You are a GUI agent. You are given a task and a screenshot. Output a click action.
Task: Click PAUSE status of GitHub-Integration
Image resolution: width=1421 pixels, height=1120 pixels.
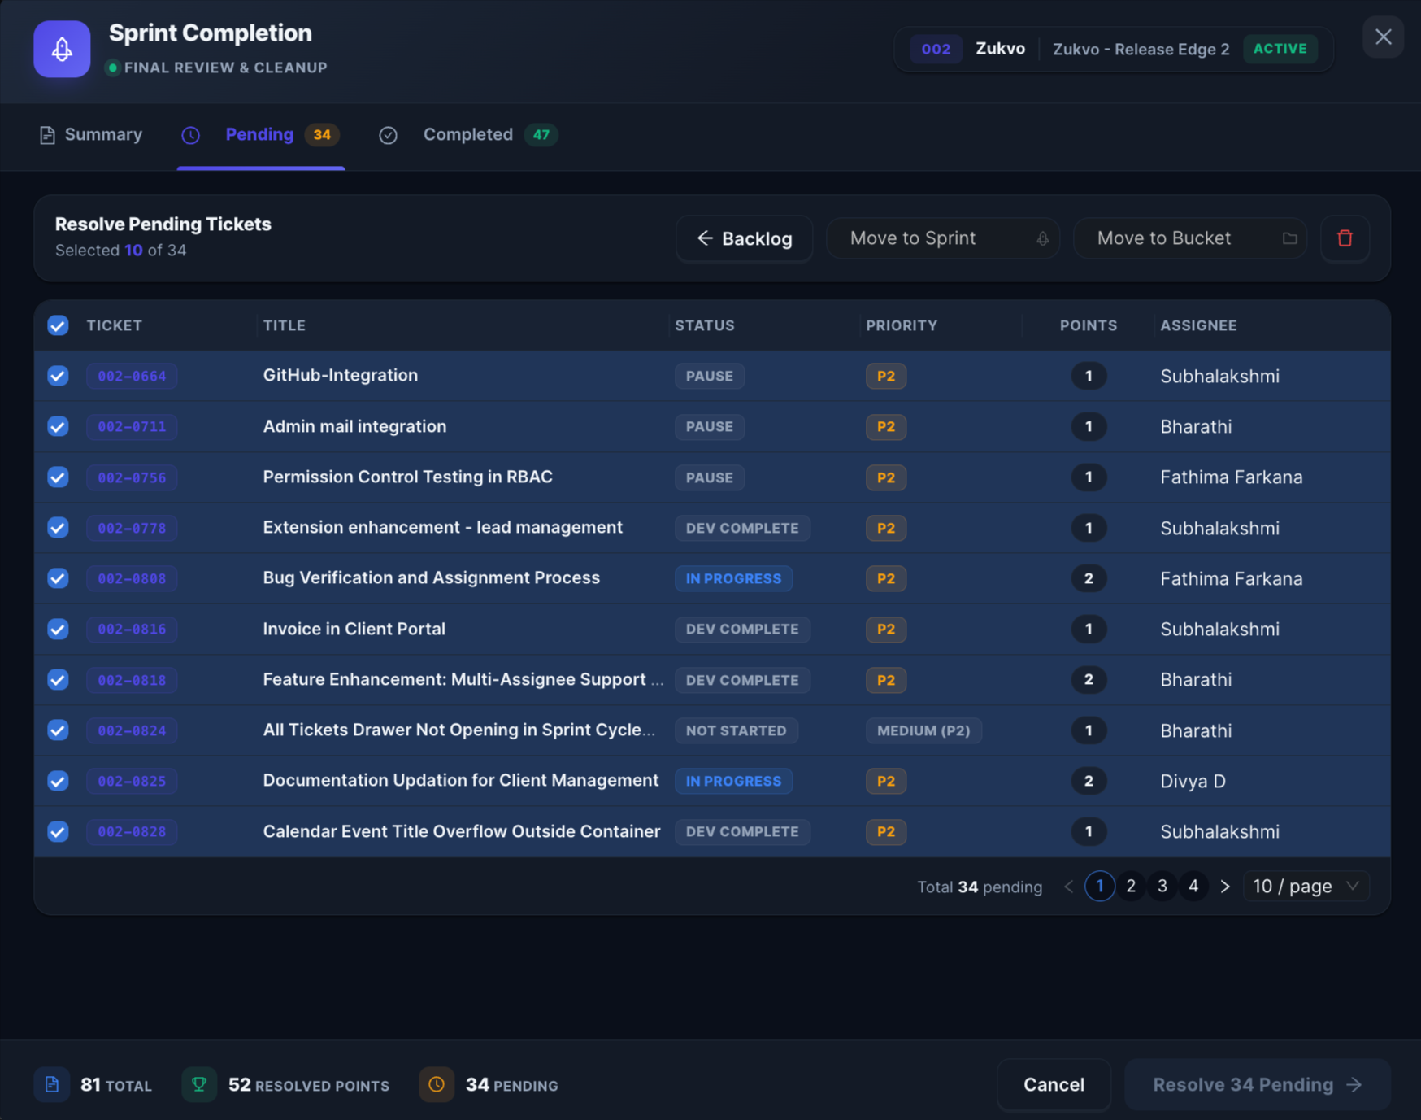point(709,376)
